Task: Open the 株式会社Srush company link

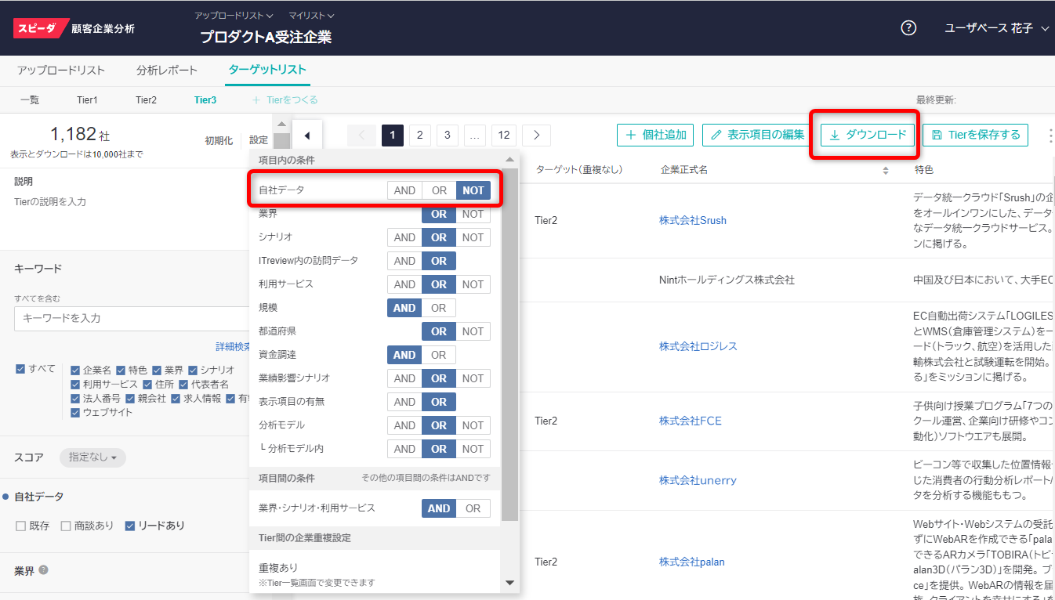Action: [692, 220]
